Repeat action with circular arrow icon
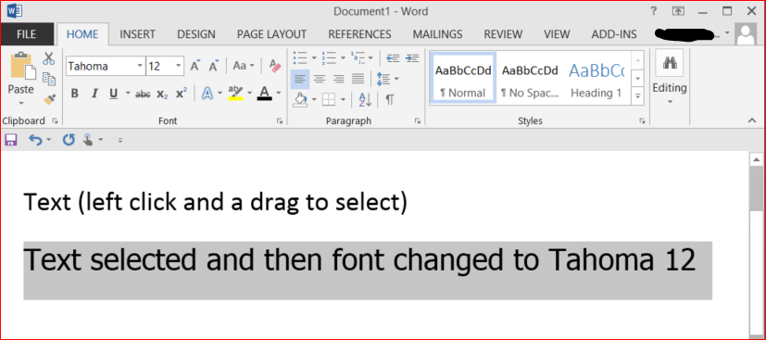 coord(69,140)
